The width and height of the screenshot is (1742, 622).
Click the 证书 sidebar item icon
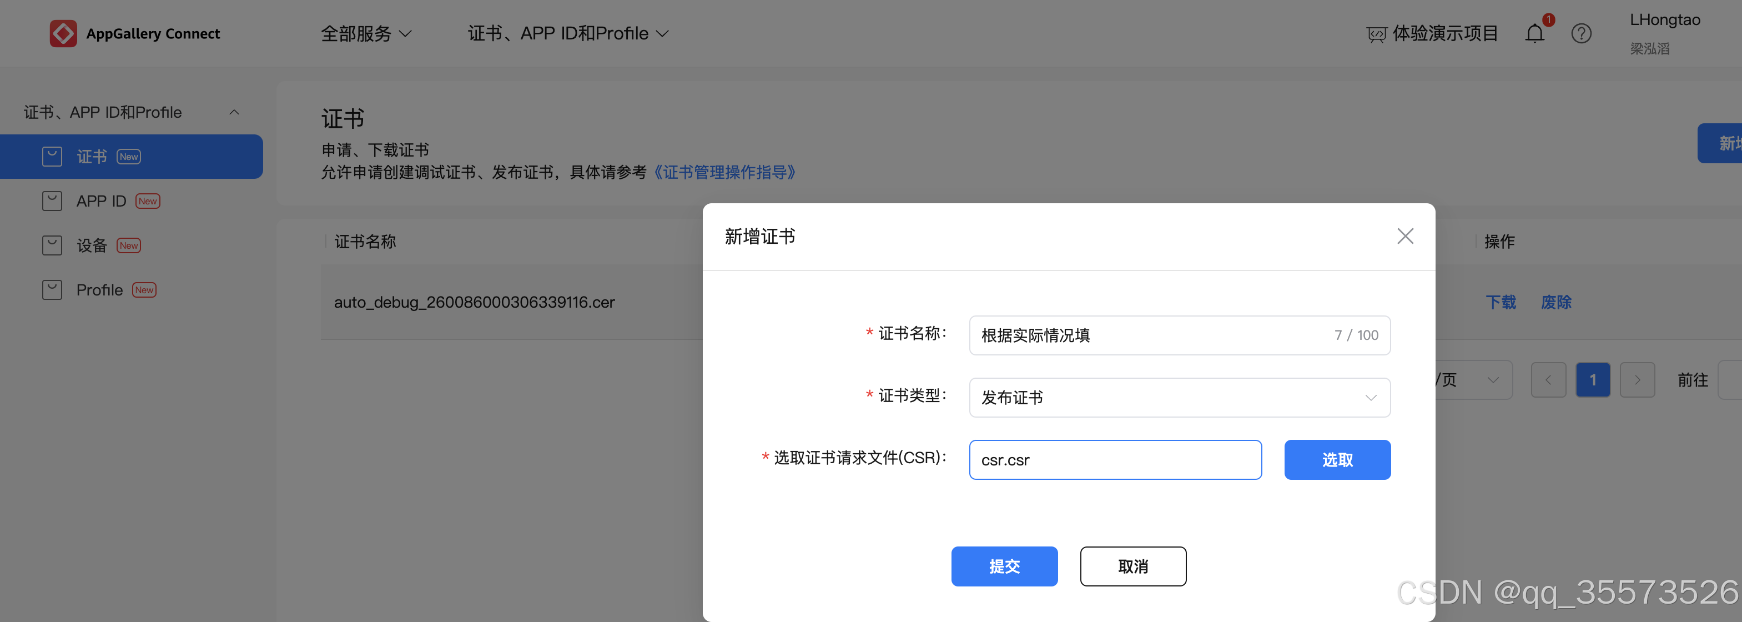(52, 157)
